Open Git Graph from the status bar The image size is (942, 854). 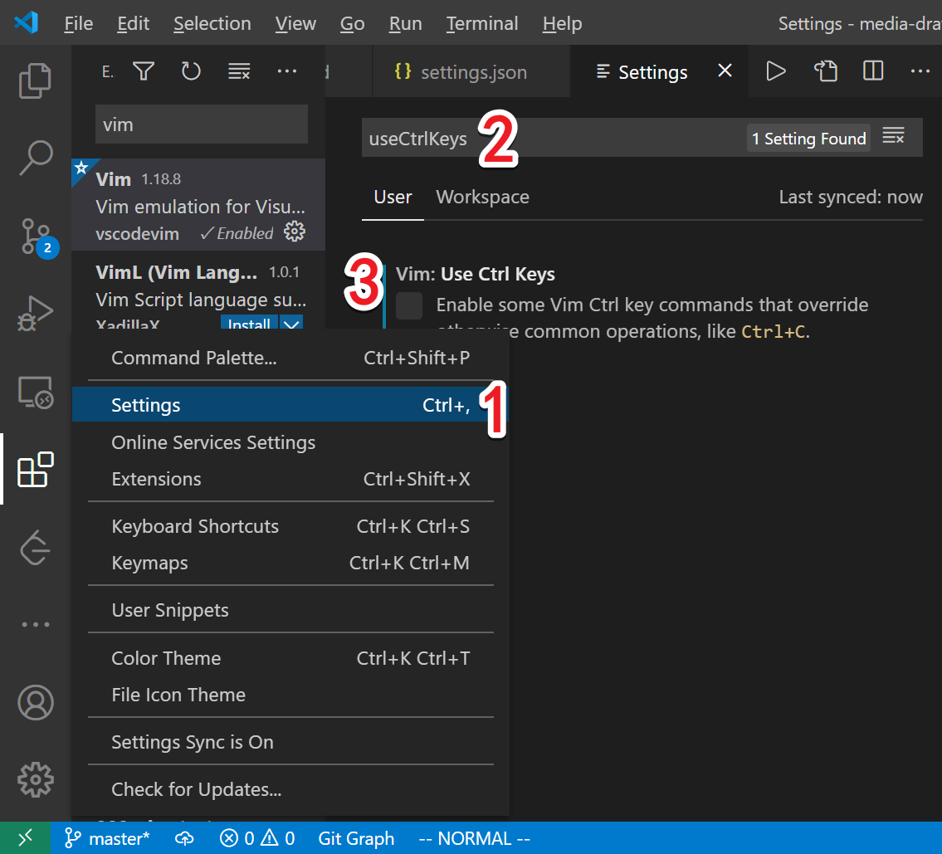click(x=356, y=838)
